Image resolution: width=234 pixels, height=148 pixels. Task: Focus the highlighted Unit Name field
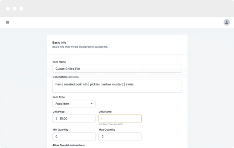coord(120,119)
